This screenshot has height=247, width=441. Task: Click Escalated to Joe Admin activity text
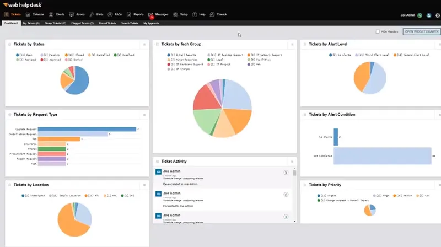tap(178, 206)
